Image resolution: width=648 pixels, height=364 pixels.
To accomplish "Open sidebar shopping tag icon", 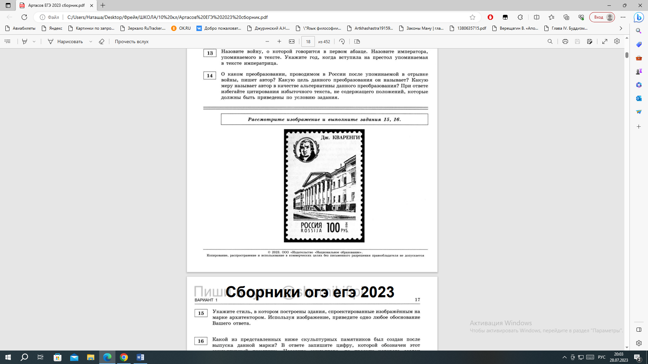I will pos(639,44).
